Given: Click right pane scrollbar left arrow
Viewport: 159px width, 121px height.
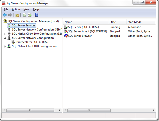Looking at the screenshot, I should (65, 110).
